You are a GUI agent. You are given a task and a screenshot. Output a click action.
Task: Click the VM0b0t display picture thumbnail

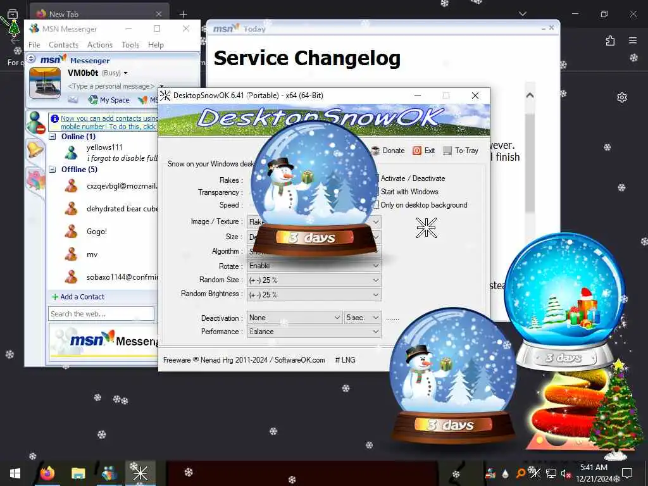pyautogui.click(x=45, y=83)
